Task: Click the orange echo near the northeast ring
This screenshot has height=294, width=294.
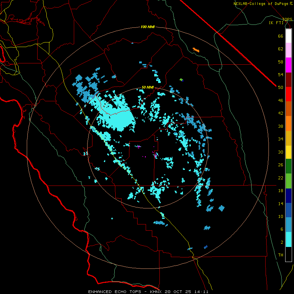Action: [196, 50]
